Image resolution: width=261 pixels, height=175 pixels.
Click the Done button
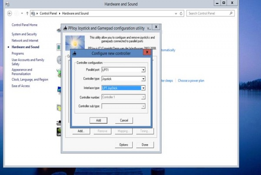(145, 145)
